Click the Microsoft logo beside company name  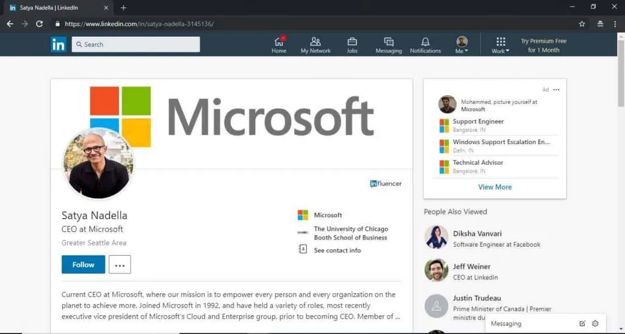[303, 215]
